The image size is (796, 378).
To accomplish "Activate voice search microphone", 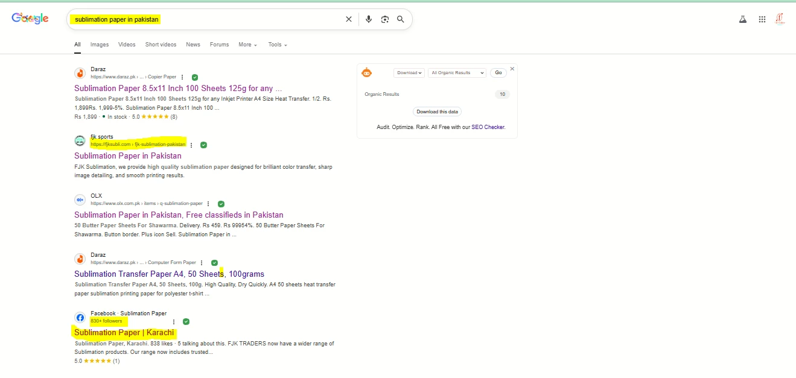I will [x=369, y=19].
